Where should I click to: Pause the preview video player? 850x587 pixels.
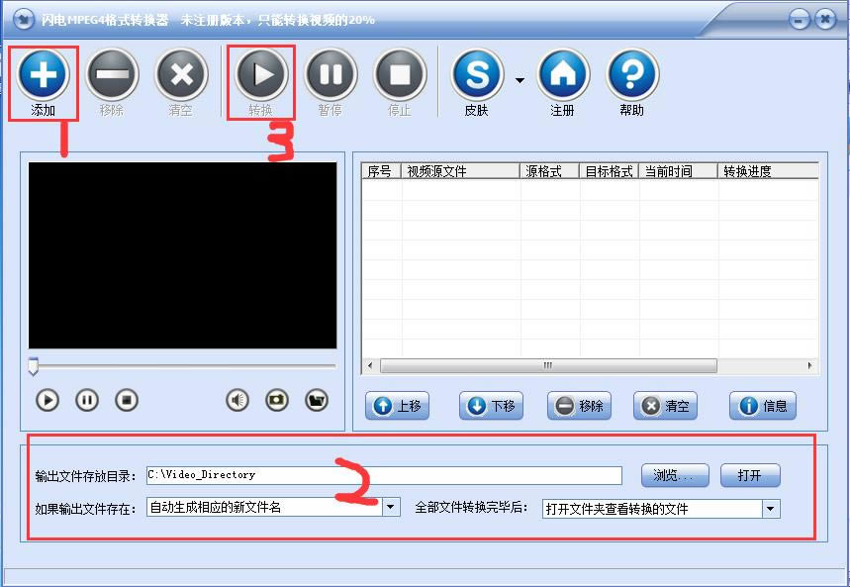pyautogui.click(x=87, y=401)
